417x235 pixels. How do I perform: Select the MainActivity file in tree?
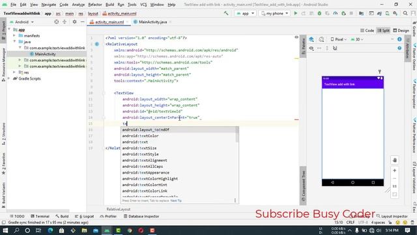[45, 54]
